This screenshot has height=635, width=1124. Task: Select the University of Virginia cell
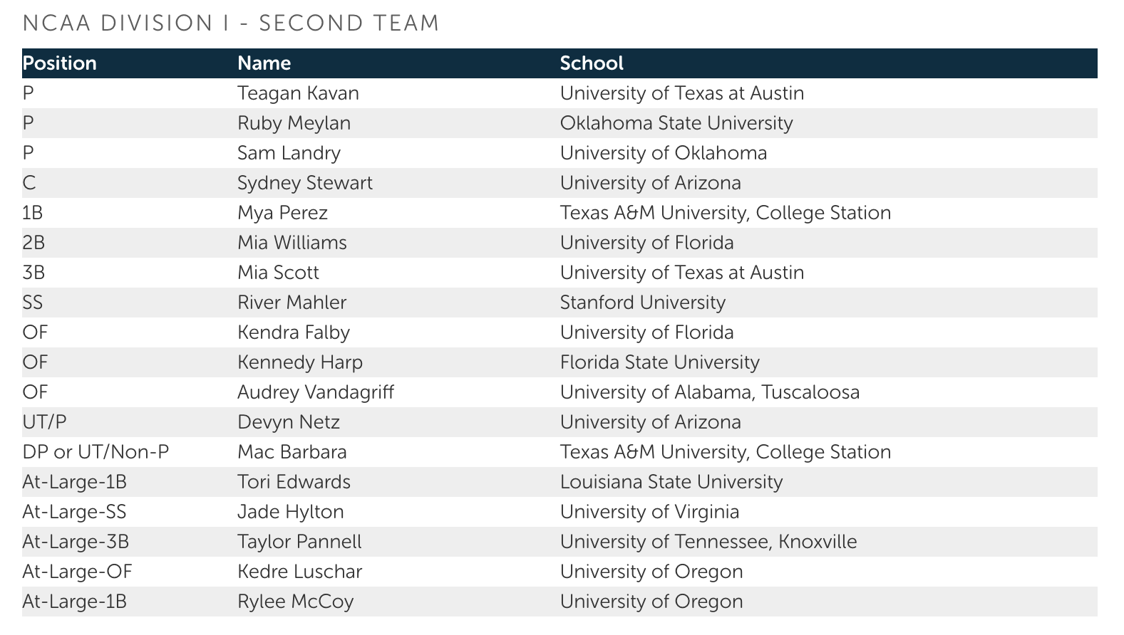click(649, 512)
